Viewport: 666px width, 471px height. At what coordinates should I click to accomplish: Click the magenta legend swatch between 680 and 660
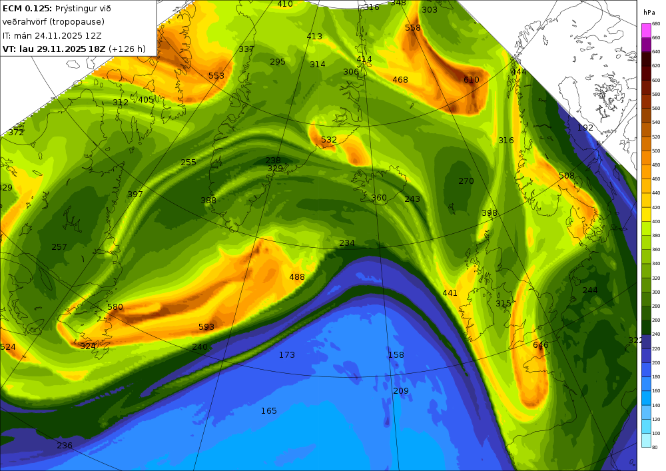646,31
